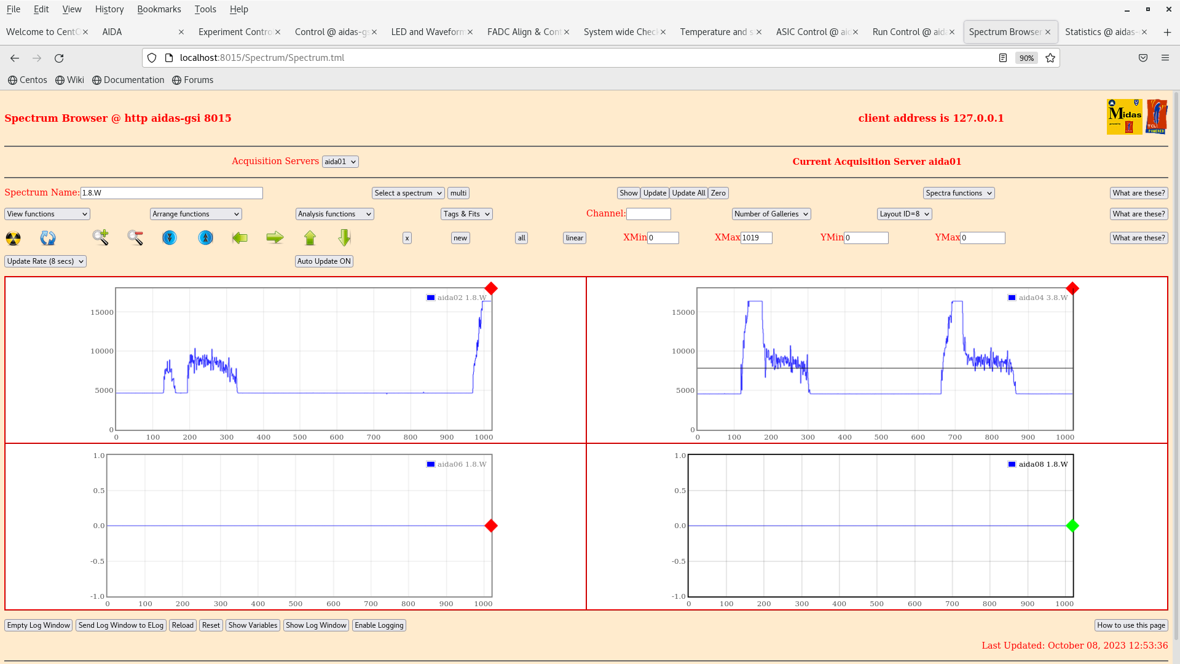
Task: Click the Show Log Window button
Action: point(316,625)
